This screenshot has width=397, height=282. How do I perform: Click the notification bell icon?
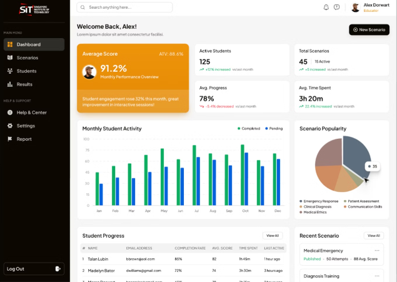[x=326, y=8]
